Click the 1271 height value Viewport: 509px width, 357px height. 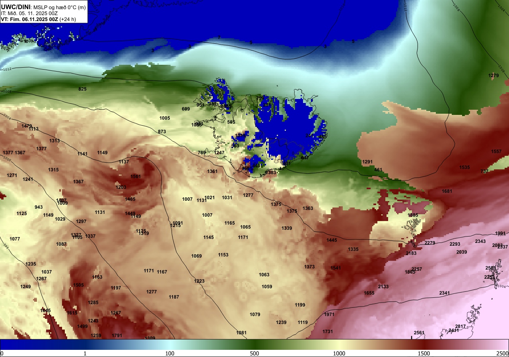(12, 175)
